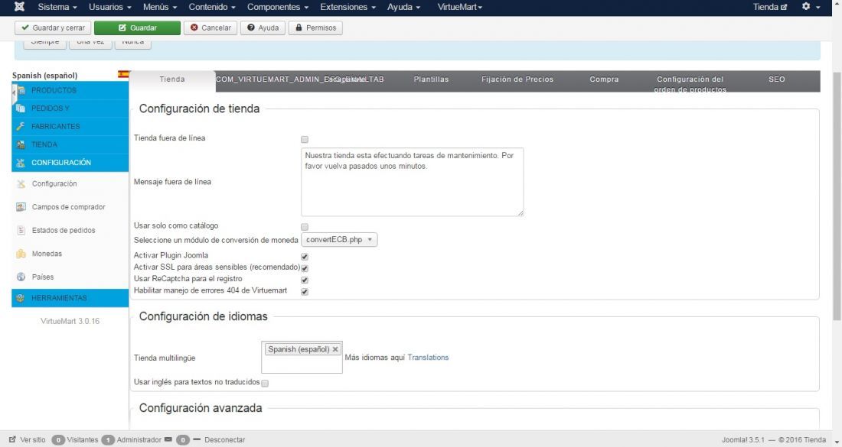This screenshot has height=447, width=842.
Task: Click Desconectar in the status bar
Action: (x=224, y=439)
